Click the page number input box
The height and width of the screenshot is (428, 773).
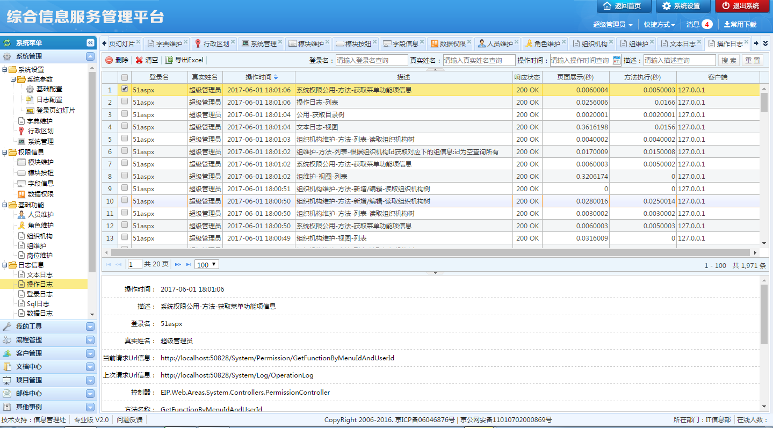(135, 264)
